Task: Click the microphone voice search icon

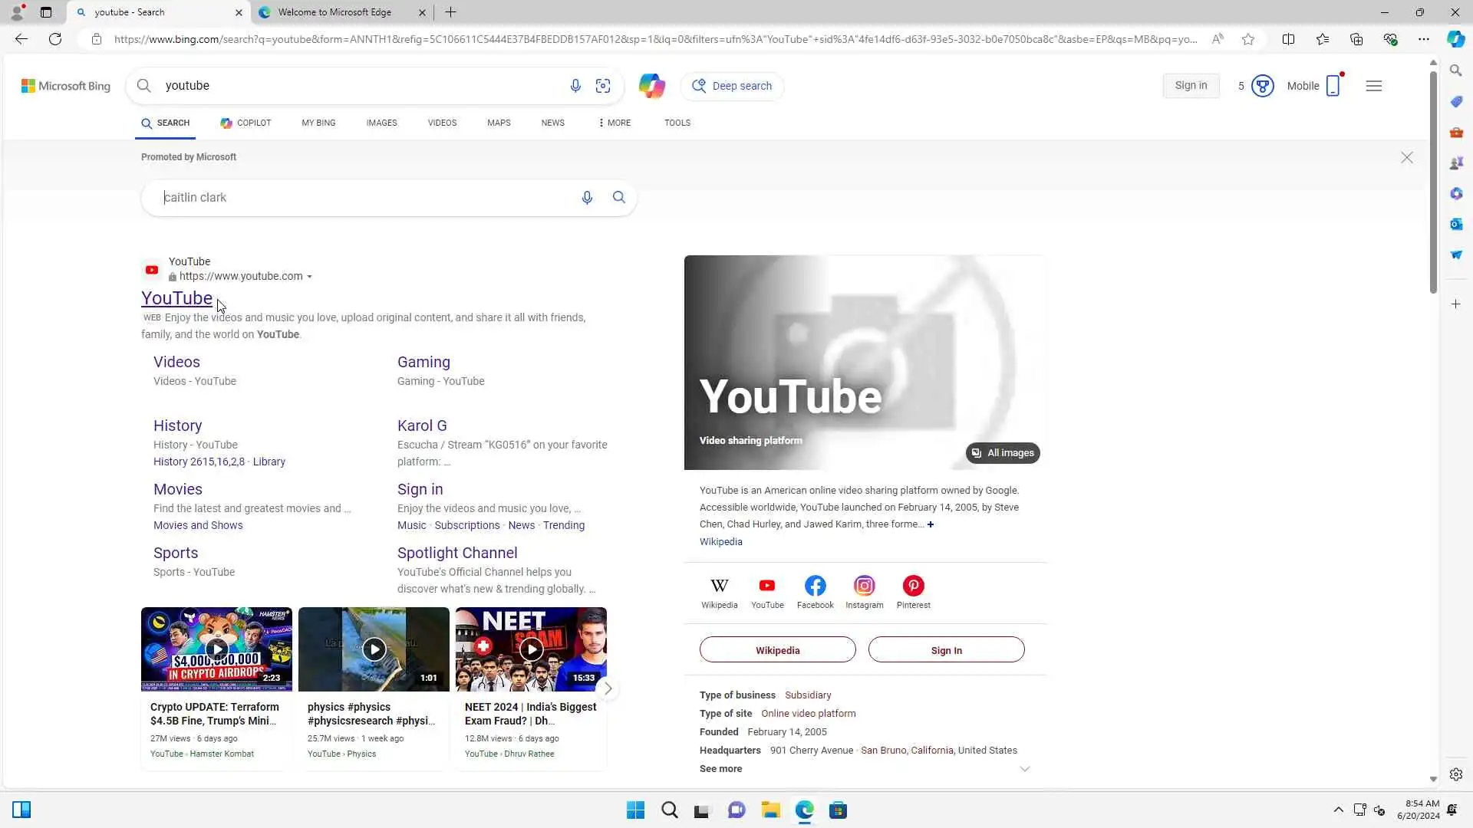Action: pyautogui.click(x=575, y=86)
